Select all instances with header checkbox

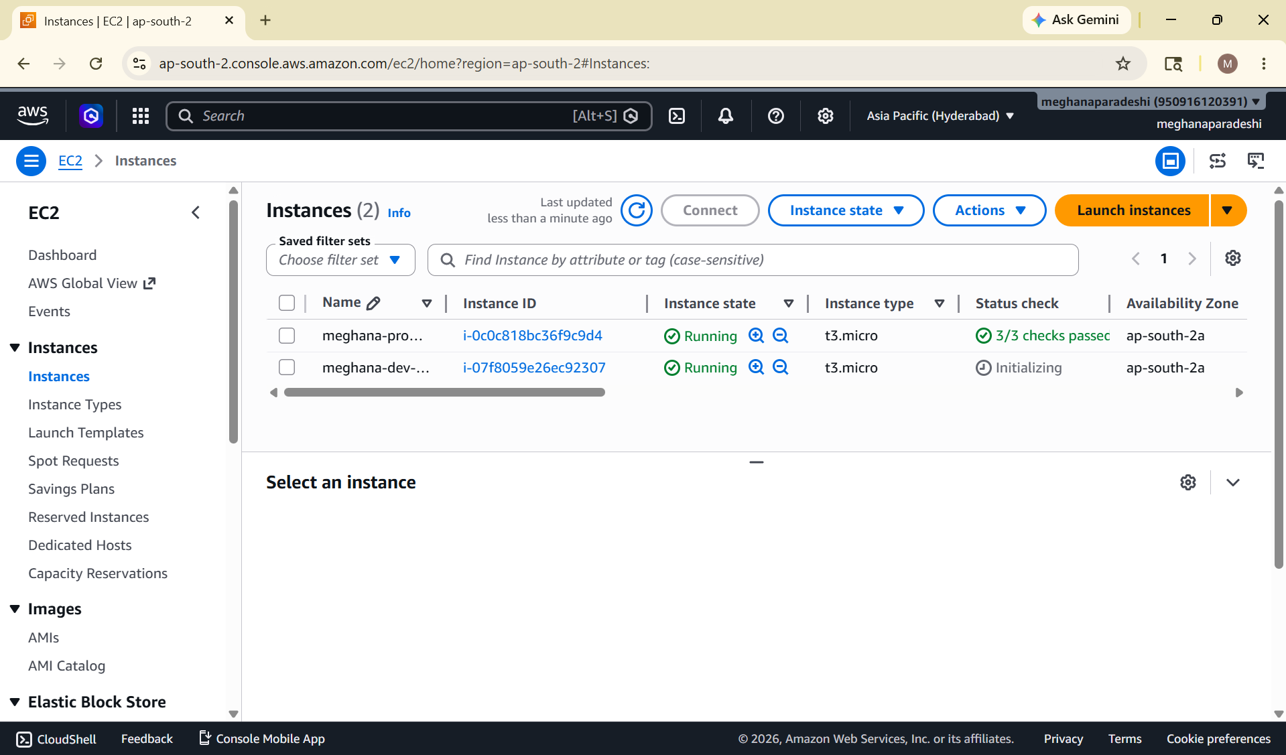287,303
